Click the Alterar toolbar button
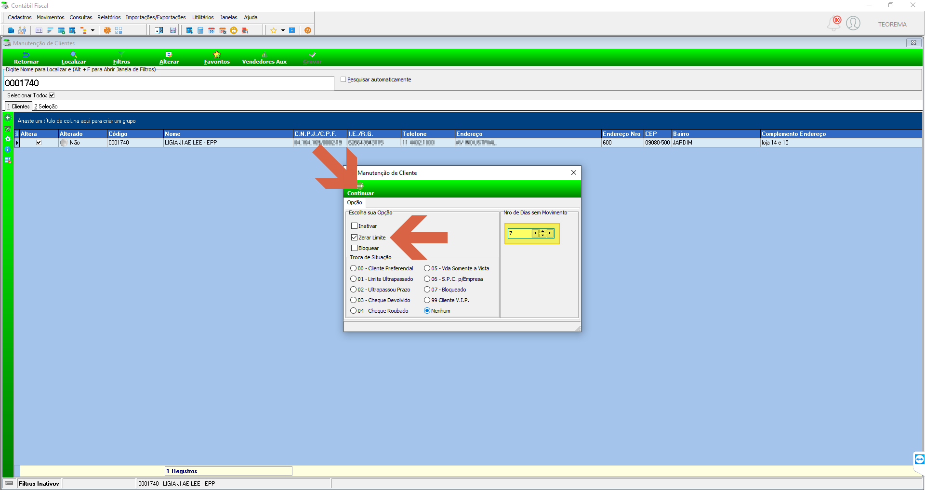925x490 pixels. pos(169,58)
